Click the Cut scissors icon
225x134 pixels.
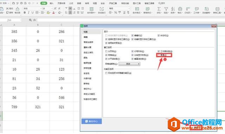point(7,8)
